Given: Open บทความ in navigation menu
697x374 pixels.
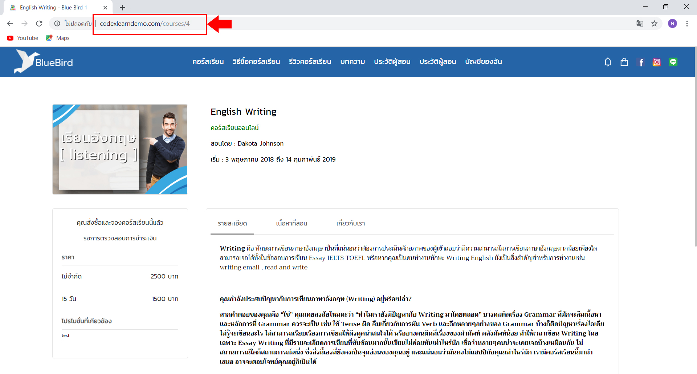Looking at the screenshot, I should coord(352,62).
